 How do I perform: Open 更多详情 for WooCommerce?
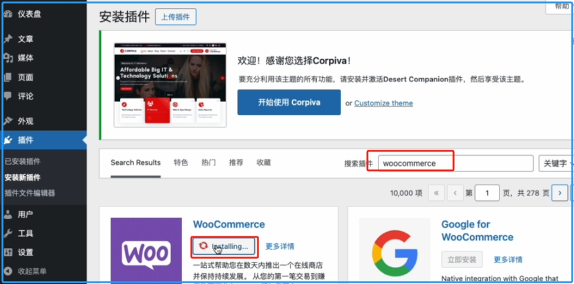pyautogui.click(x=280, y=246)
